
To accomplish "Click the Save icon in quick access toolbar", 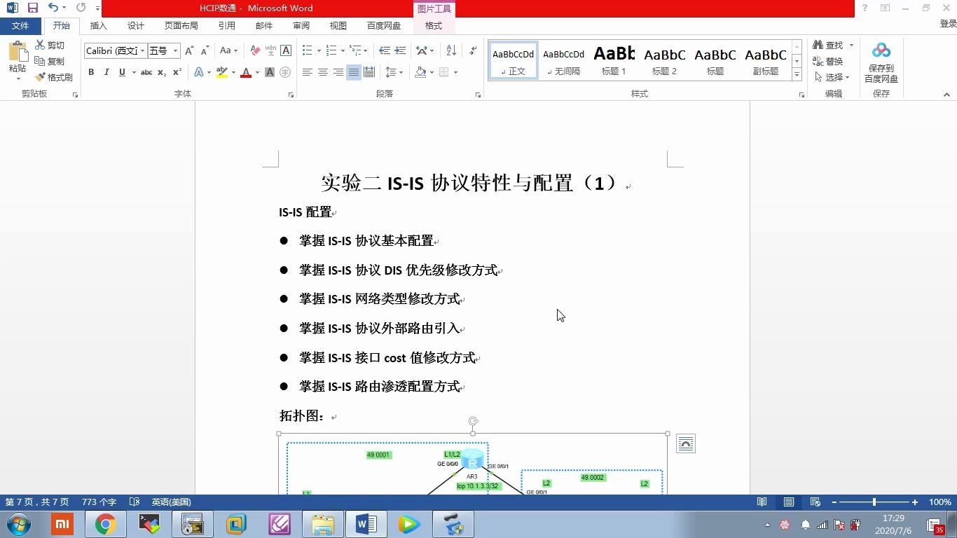I will coord(32,8).
